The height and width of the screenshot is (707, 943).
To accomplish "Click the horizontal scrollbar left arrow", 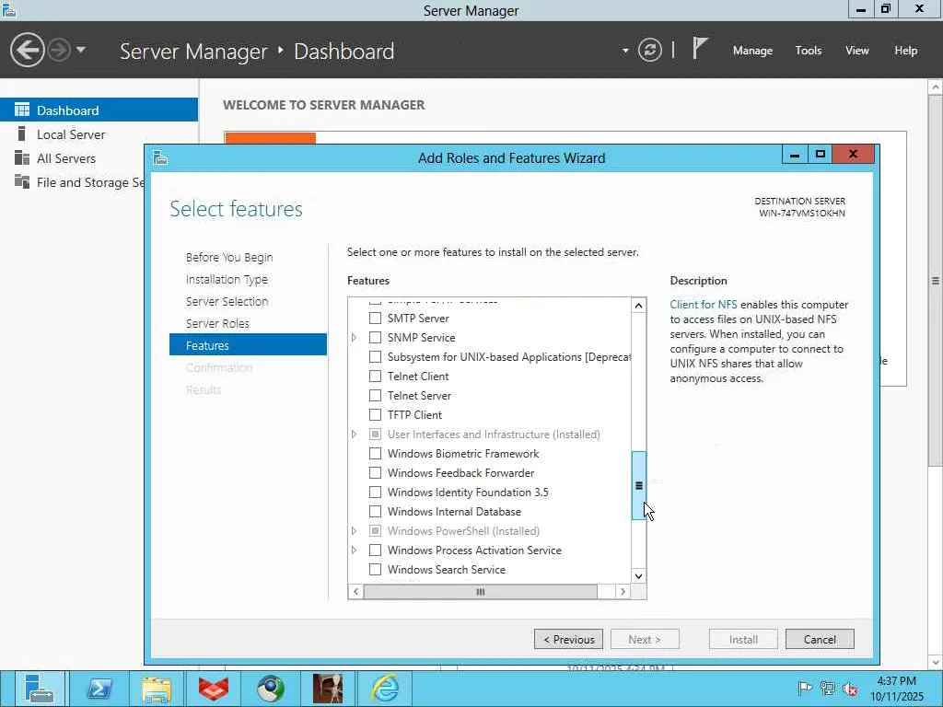I will point(355,592).
